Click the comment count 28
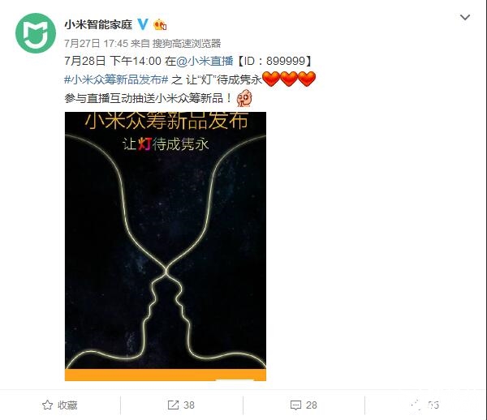 pos(312,405)
